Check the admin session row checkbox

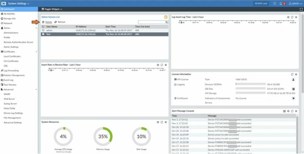point(43,30)
